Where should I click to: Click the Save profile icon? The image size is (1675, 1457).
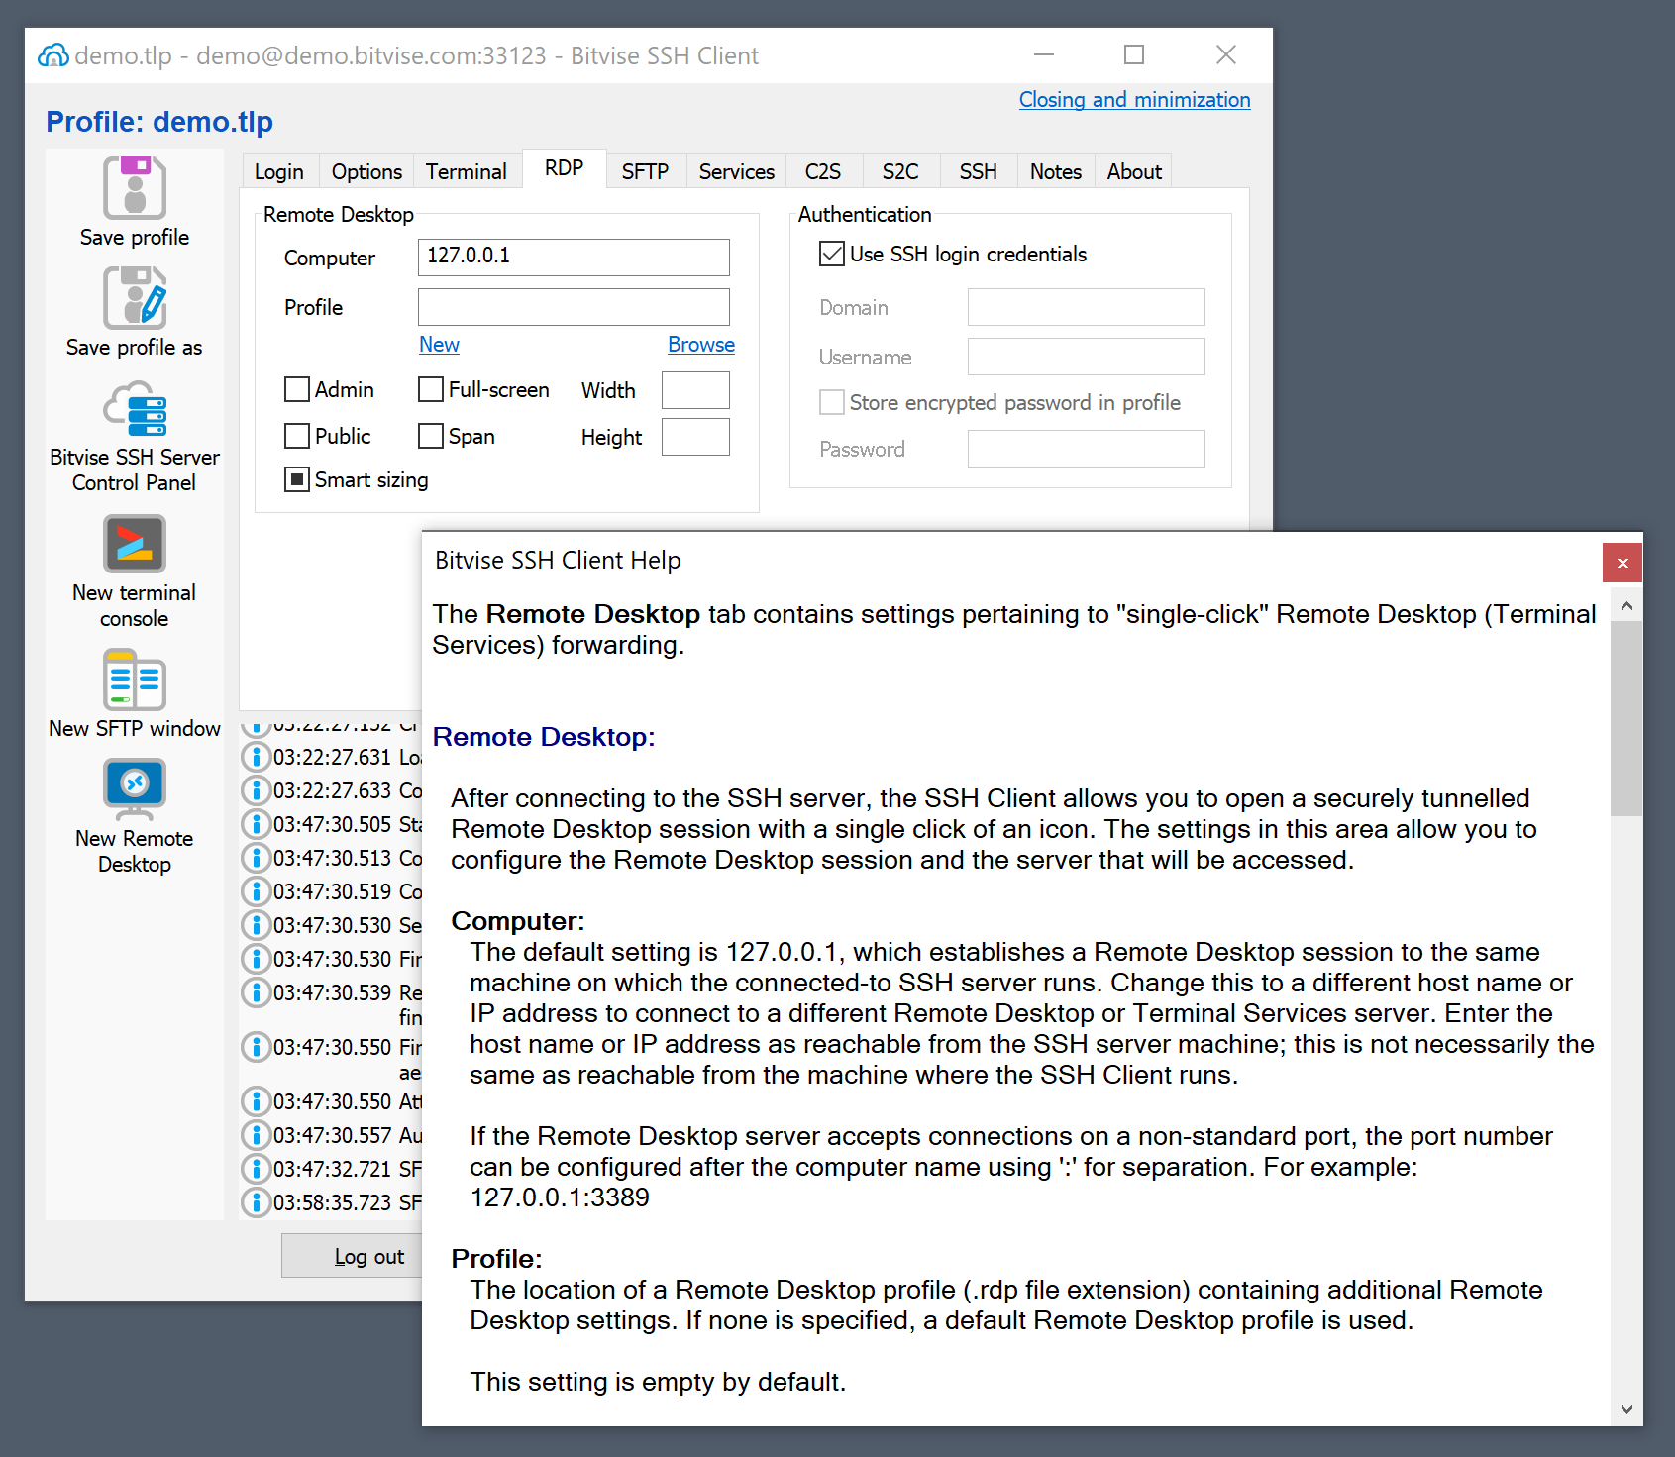click(x=135, y=188)
